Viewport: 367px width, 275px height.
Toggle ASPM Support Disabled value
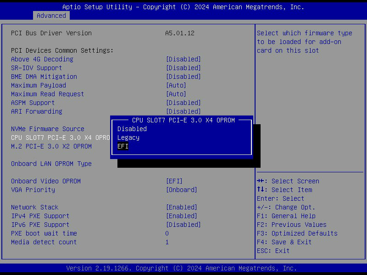point(183,103)
